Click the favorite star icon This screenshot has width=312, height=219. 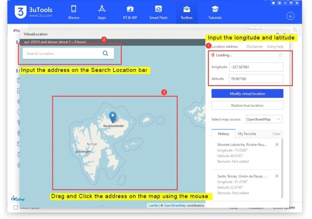coord(281,55)
